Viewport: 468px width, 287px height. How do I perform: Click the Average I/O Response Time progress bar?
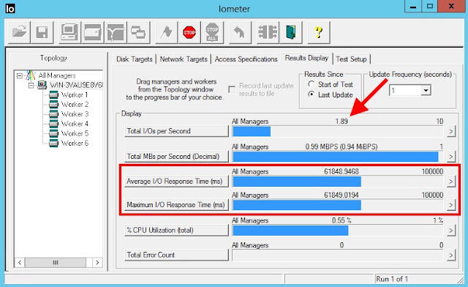tap(338, 182)
